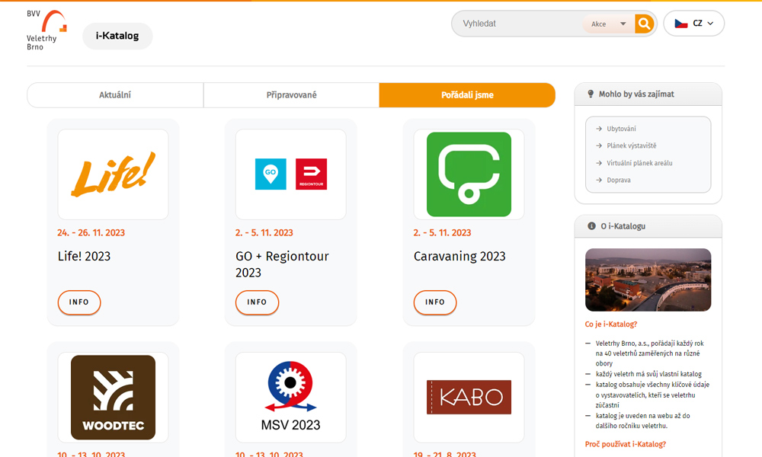This screenshot has width=762, height=457.
Task: Click INFO button for GO + Regiontour 2023
Action: pos(257,302)
